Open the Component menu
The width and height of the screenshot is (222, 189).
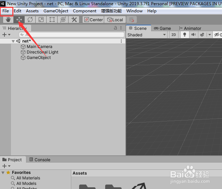(x=85, y=11)
